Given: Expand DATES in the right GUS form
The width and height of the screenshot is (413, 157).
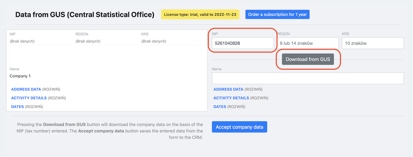Looking at the screenshot, I should (x=220, y=107).
